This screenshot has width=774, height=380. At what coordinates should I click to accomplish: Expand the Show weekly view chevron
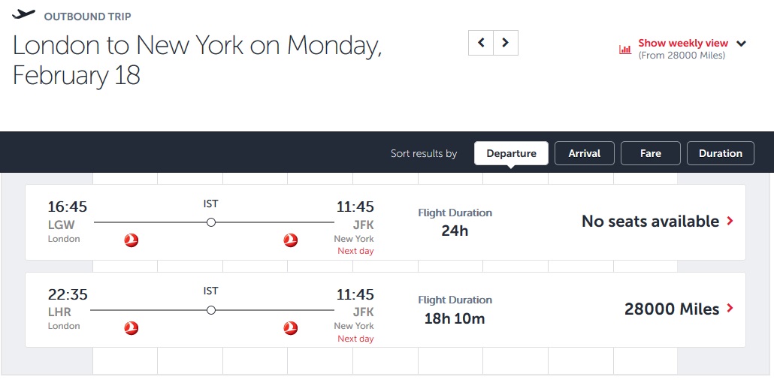click(x=741, y=44)
